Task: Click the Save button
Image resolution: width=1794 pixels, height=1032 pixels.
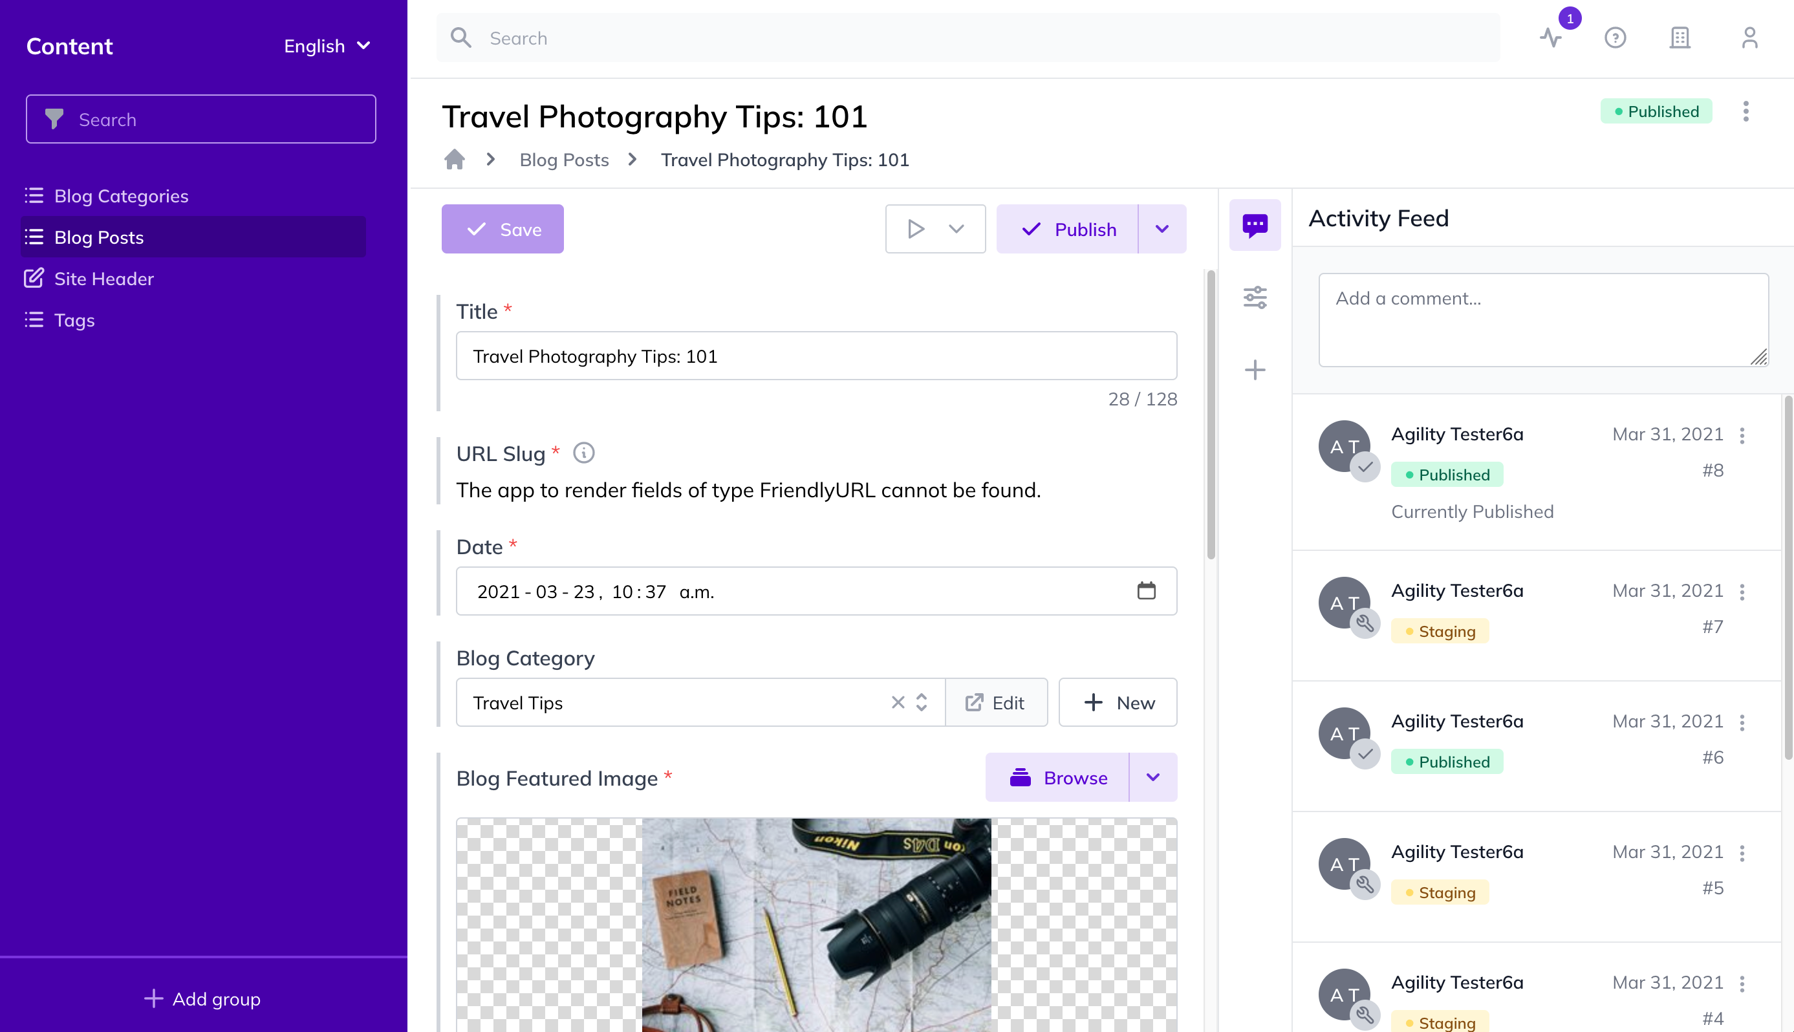Action: (502, 229)
